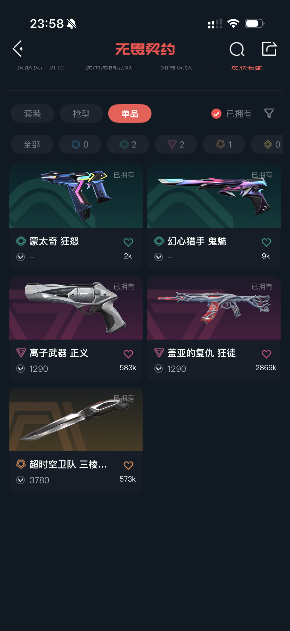Toggle the 已拥有 owned checkbox
Screen dimensions: 290x631
pyautogui.click(x=216, y=114)
